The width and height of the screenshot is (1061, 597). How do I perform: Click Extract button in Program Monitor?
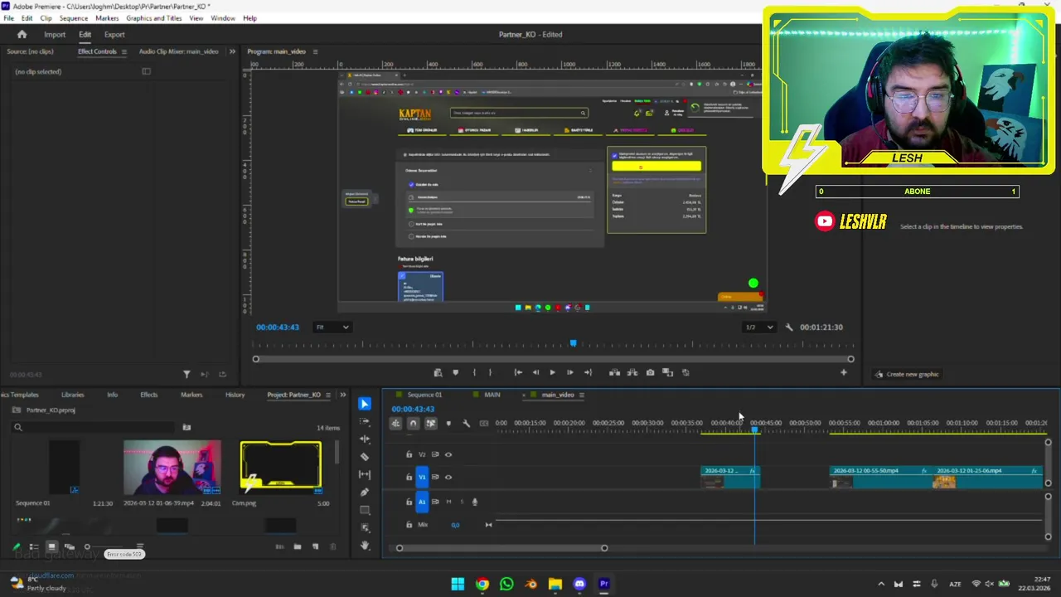tap(632, 372)
